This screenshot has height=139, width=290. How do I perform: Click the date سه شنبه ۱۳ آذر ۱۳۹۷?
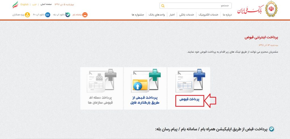coord(268,45)
